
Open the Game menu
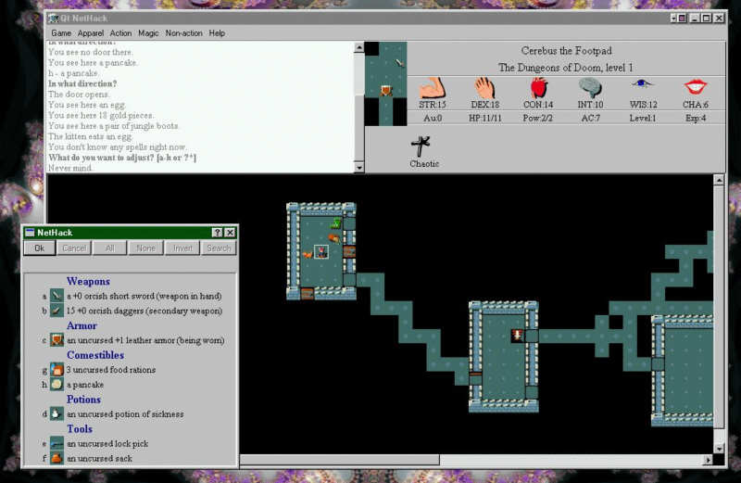[x=61, y=33]
